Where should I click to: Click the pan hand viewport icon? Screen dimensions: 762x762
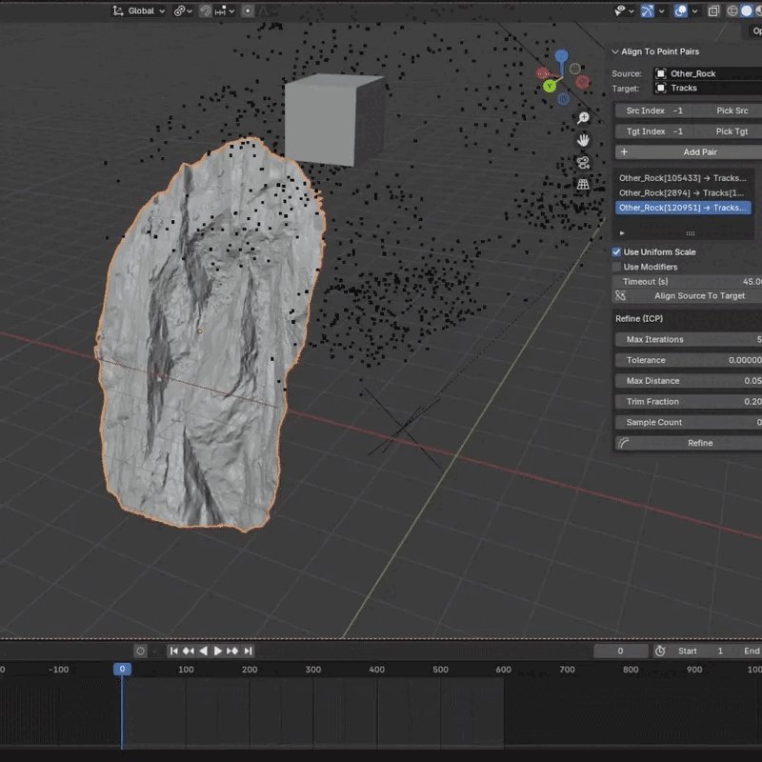click(583, 140)
